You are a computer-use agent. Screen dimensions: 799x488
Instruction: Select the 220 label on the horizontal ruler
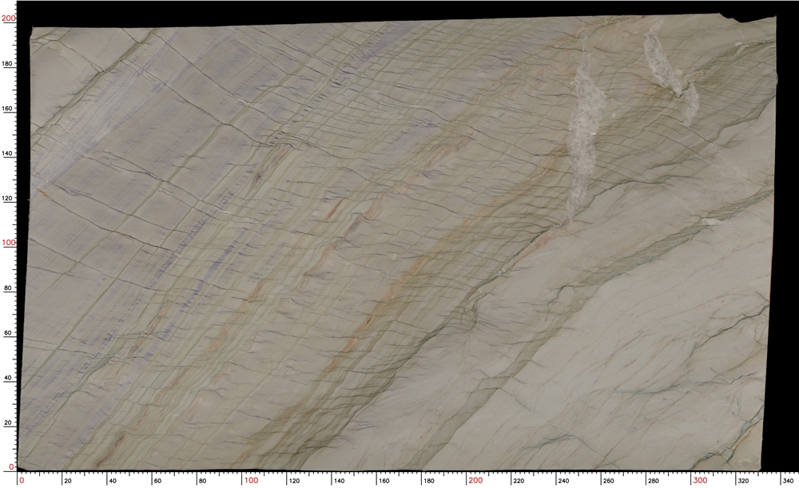(x=519, y=481)
